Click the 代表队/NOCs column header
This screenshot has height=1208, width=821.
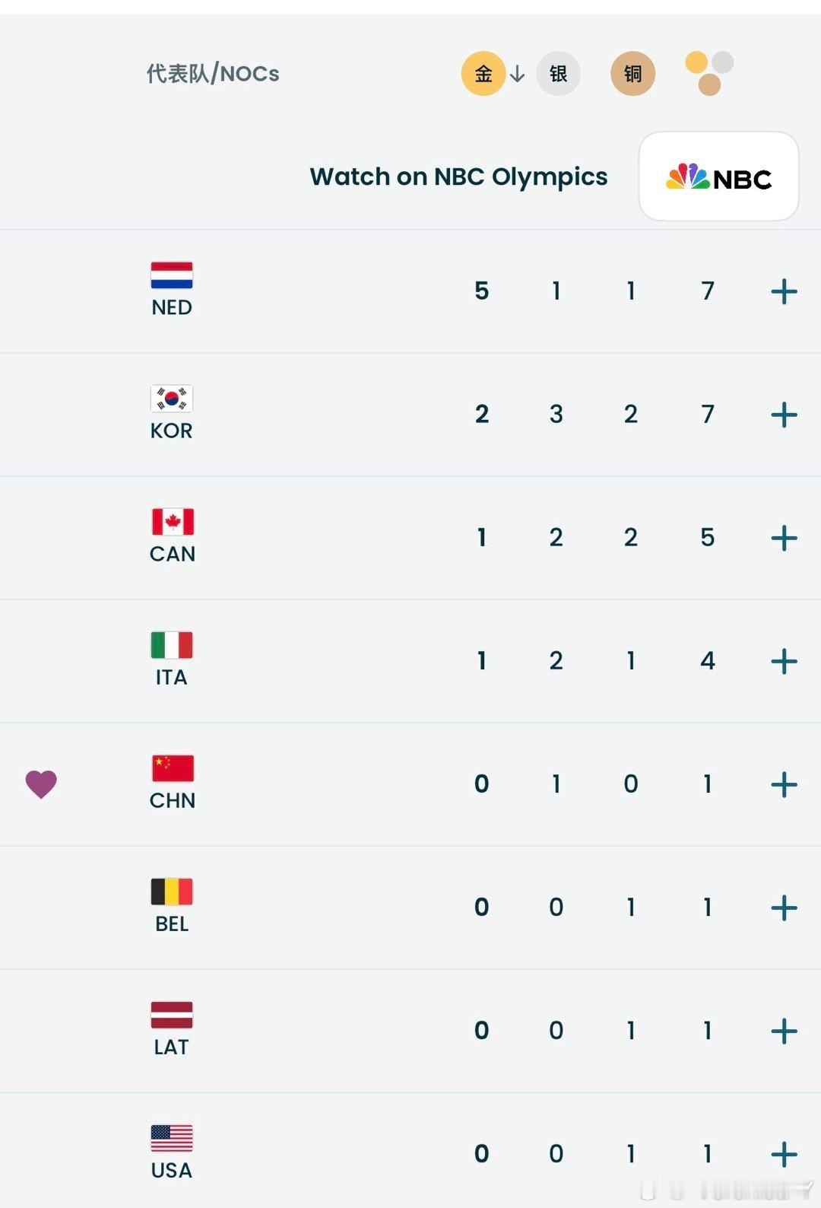[213, 74]
